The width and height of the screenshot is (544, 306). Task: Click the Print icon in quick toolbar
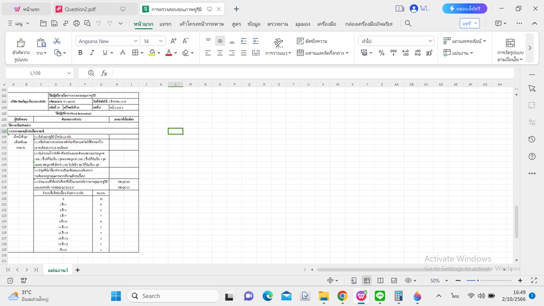(x=76, y=23)
